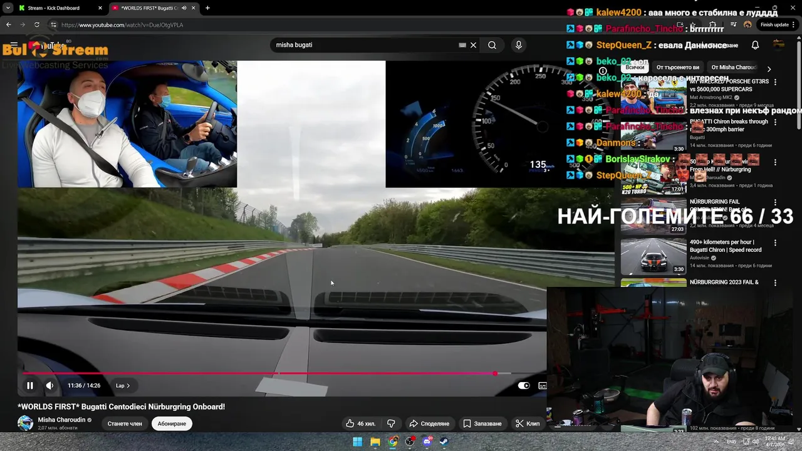The image size is (802, 451).
Task: Reload the YouTube page
Action: pyautogui.click(x=37, y=25)
